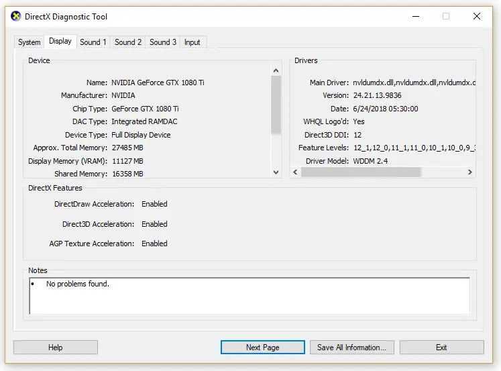The width and height of the screenshot is (501, 371).
Task: Click the Help button
Action: [x=55, y=348]
